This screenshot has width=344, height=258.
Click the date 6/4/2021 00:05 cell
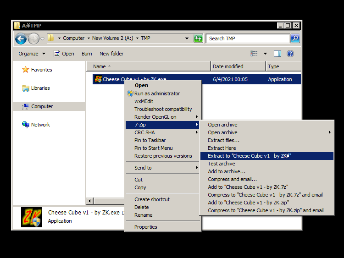coord(230,79)
